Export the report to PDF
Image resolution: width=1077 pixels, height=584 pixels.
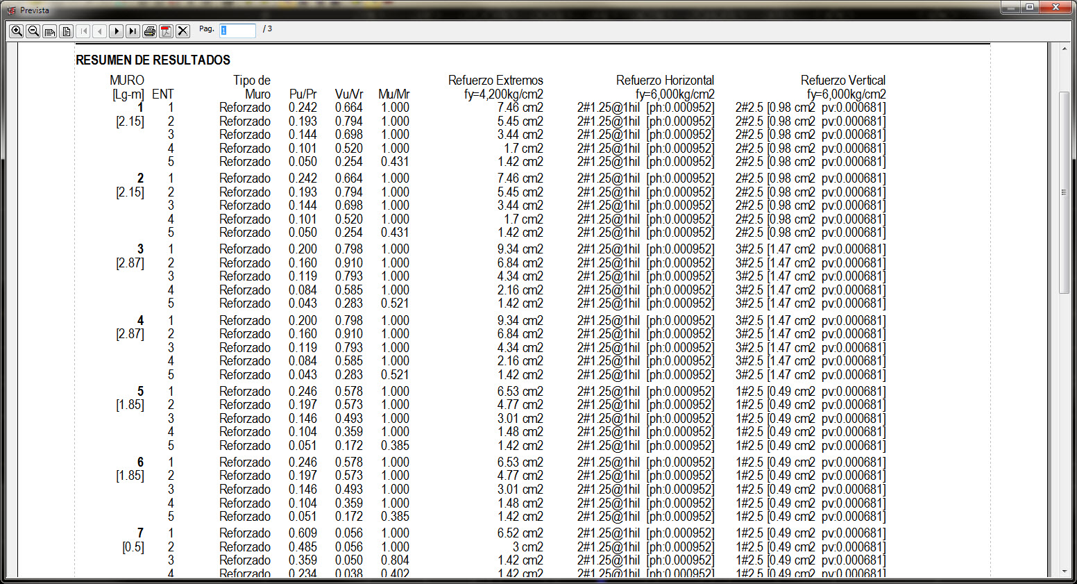166,31
